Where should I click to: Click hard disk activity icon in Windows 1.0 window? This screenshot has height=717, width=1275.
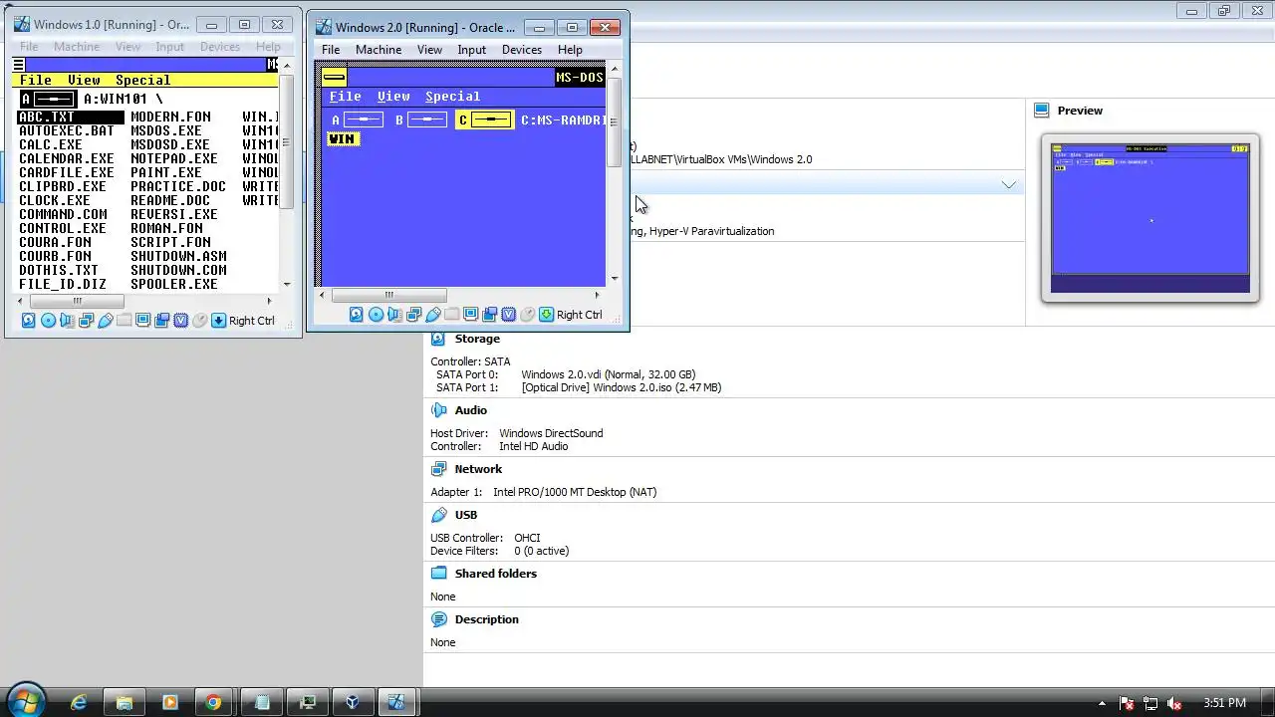[x=28, y=321]
